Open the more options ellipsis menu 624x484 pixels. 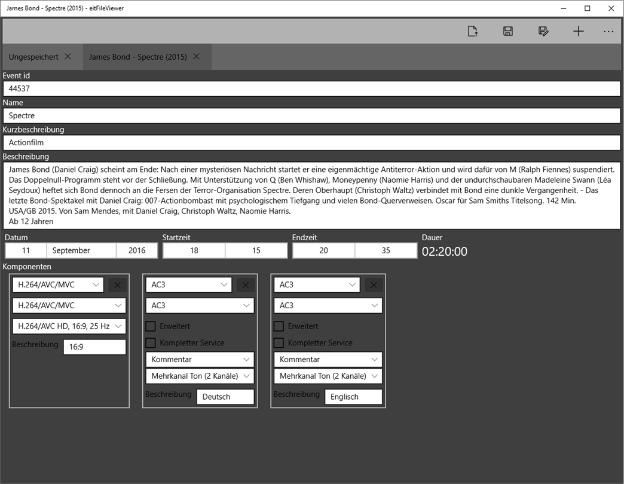tap(608, 32)
